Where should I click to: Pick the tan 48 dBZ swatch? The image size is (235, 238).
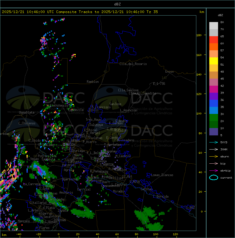pyautogui.click(x=214, y=75)
